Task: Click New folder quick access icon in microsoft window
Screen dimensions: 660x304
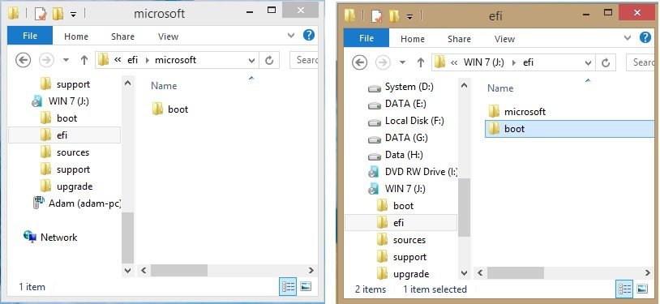Action: click(x=58, y=14)
